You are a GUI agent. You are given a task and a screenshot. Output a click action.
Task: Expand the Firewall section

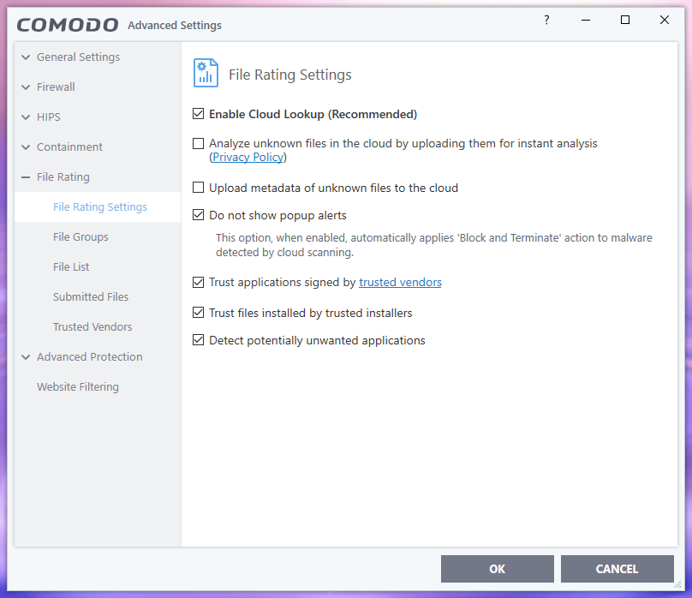coord(26,87)
